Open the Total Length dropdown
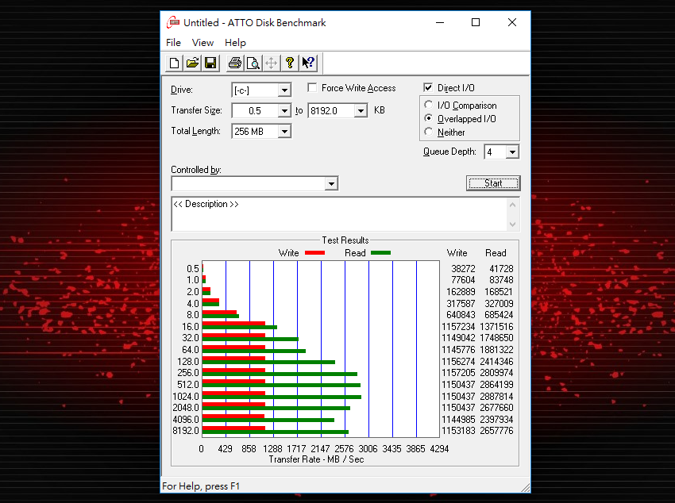Image resolution: width=675 pixels, height=503 pixels. tap(283, 132)
